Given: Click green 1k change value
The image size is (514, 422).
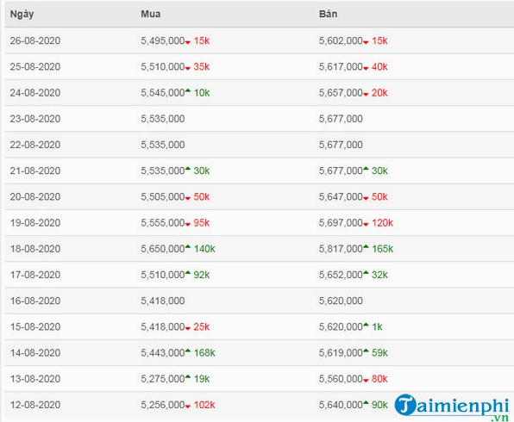Looking at the screenshot, I should tap(377, 326).
